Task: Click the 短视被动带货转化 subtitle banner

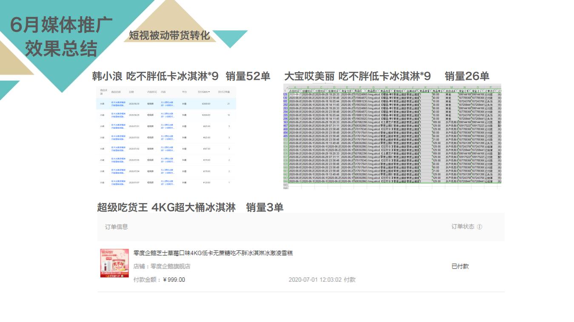Action: coord(169,36)
